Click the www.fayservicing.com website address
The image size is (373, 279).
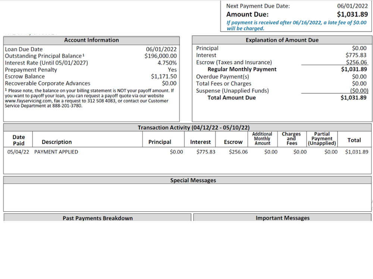pos(28,101)
